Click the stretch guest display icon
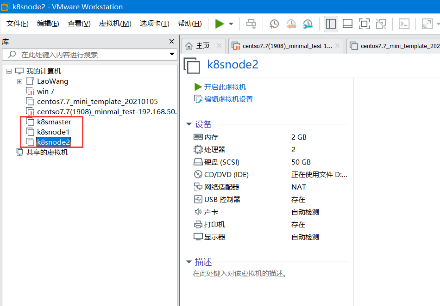 (x=427, y=24)
